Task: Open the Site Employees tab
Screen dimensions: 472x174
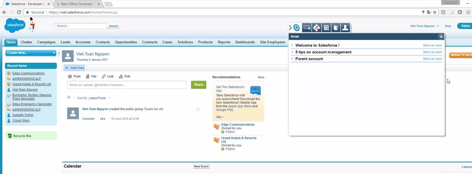Action: pyautogui.click(x=273, y=42)
